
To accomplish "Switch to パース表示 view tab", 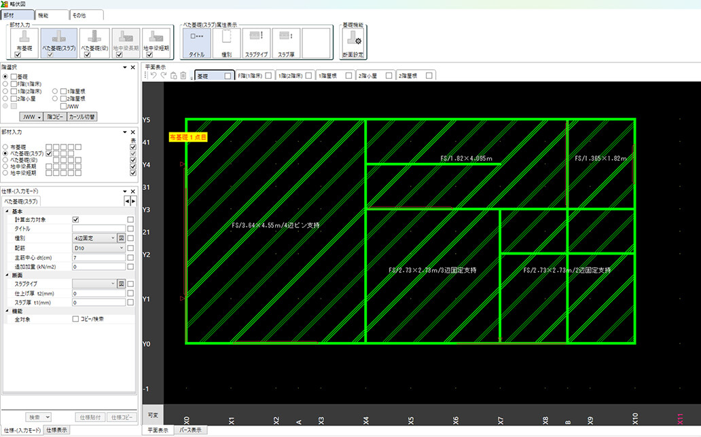I will tap(190, 430).
